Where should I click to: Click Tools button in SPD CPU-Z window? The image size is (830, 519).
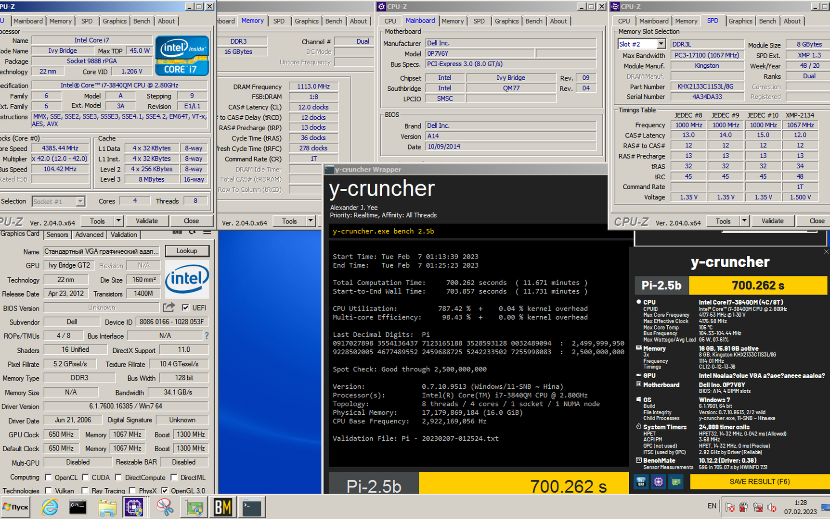(723, 221)
